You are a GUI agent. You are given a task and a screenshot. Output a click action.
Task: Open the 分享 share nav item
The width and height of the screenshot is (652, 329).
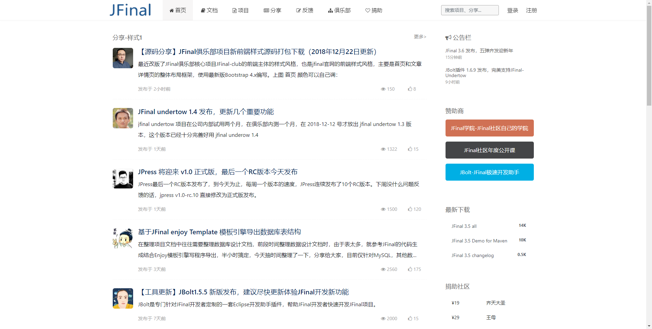pos(272,10)
